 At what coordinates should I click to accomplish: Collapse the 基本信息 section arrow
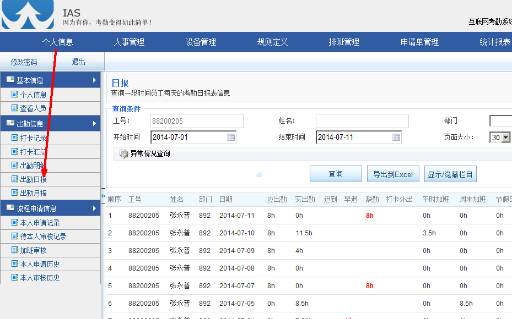(94, 80)
